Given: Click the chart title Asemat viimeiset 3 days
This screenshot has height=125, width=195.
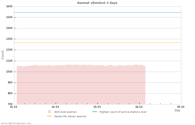Looking at the screenshot, I should 97,3.
